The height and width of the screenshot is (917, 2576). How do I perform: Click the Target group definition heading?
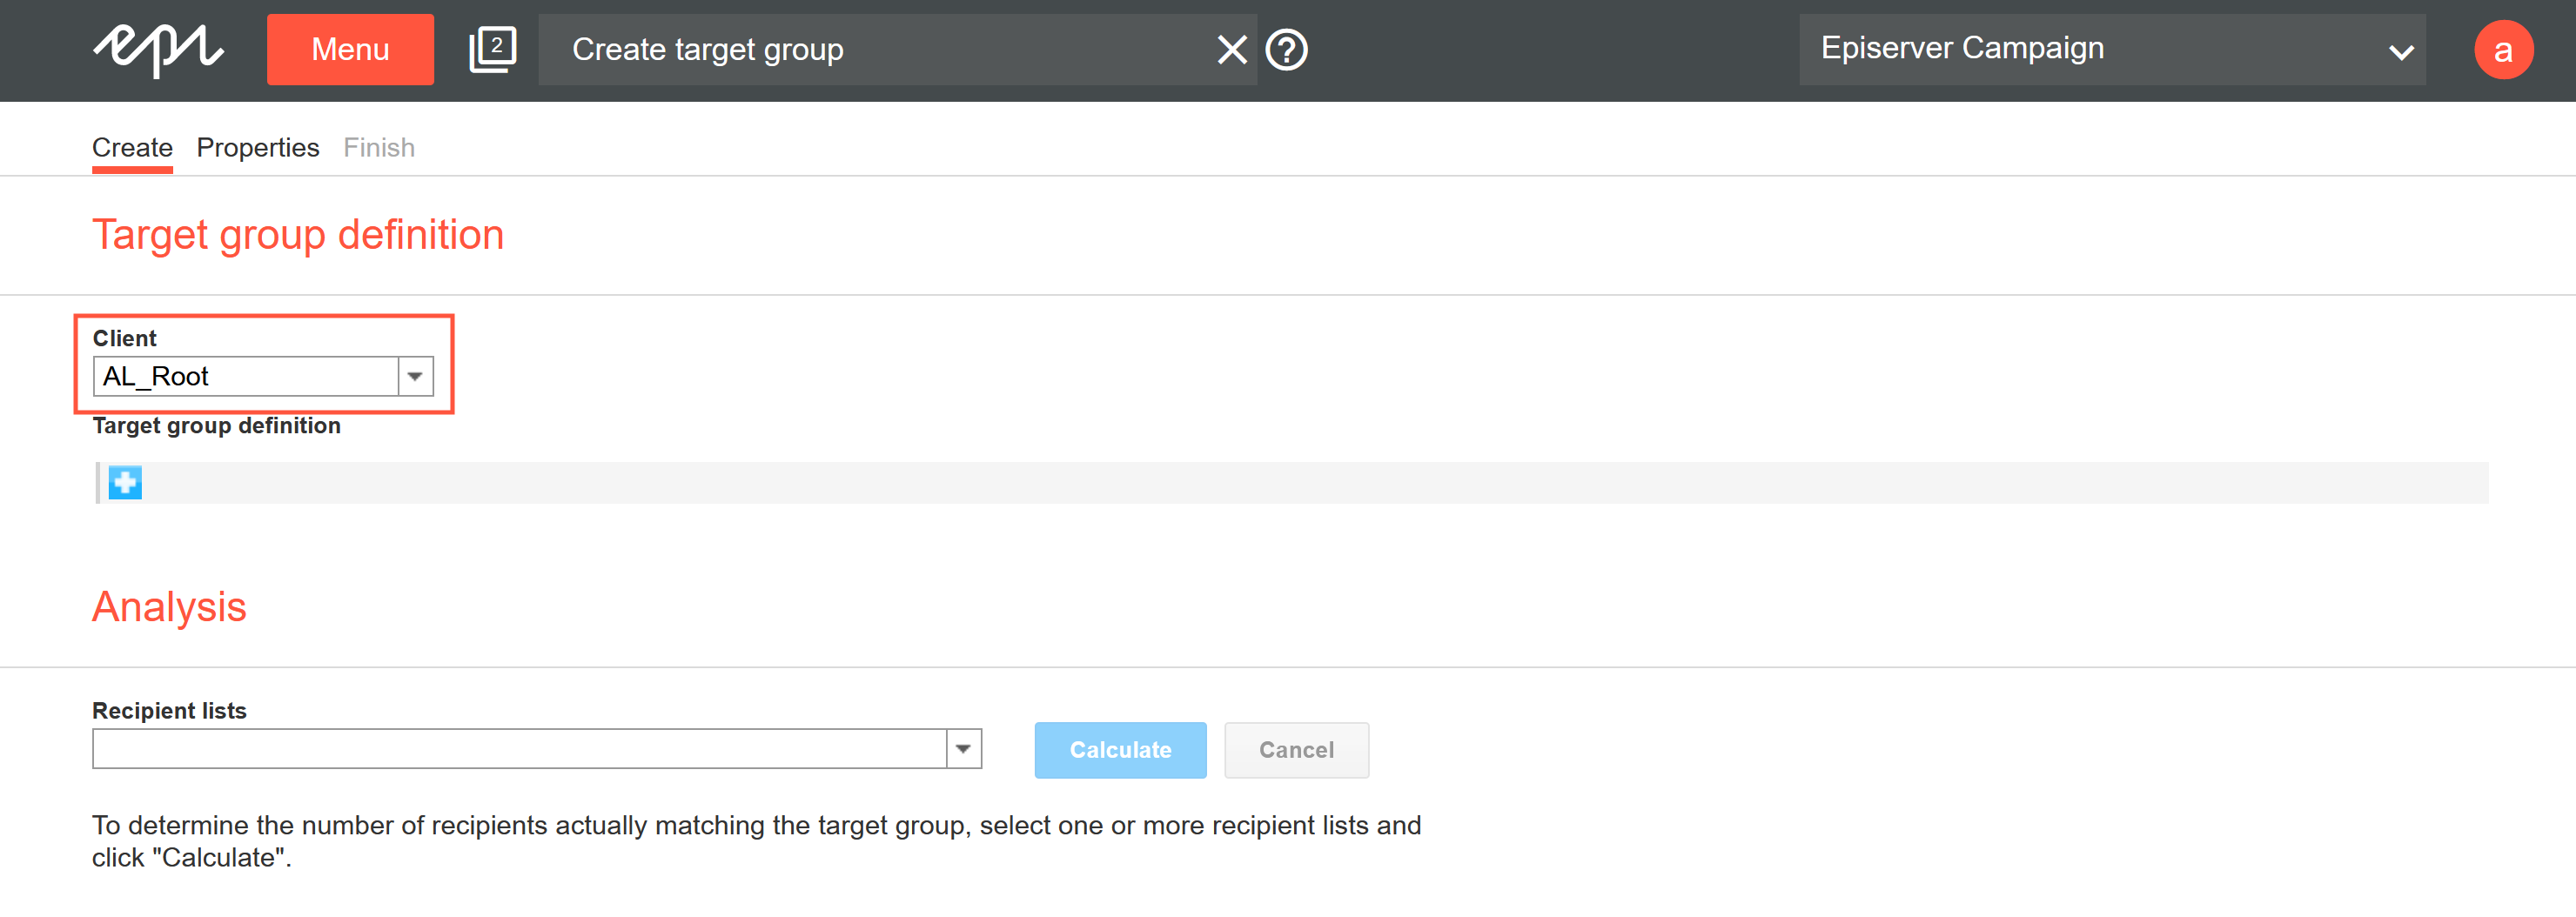pyautogui.click(x=298, y=235)
